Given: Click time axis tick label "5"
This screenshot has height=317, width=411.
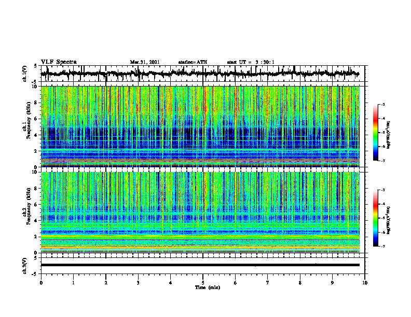Looking at the screenshot, I should point(203,283).
